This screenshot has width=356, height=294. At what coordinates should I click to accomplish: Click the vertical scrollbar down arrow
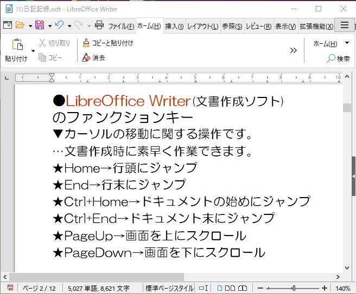point(347,268)
